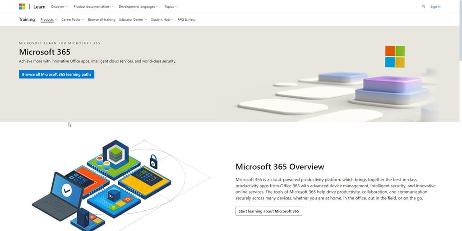Expand Development languages dropdown

coord(139,6)
